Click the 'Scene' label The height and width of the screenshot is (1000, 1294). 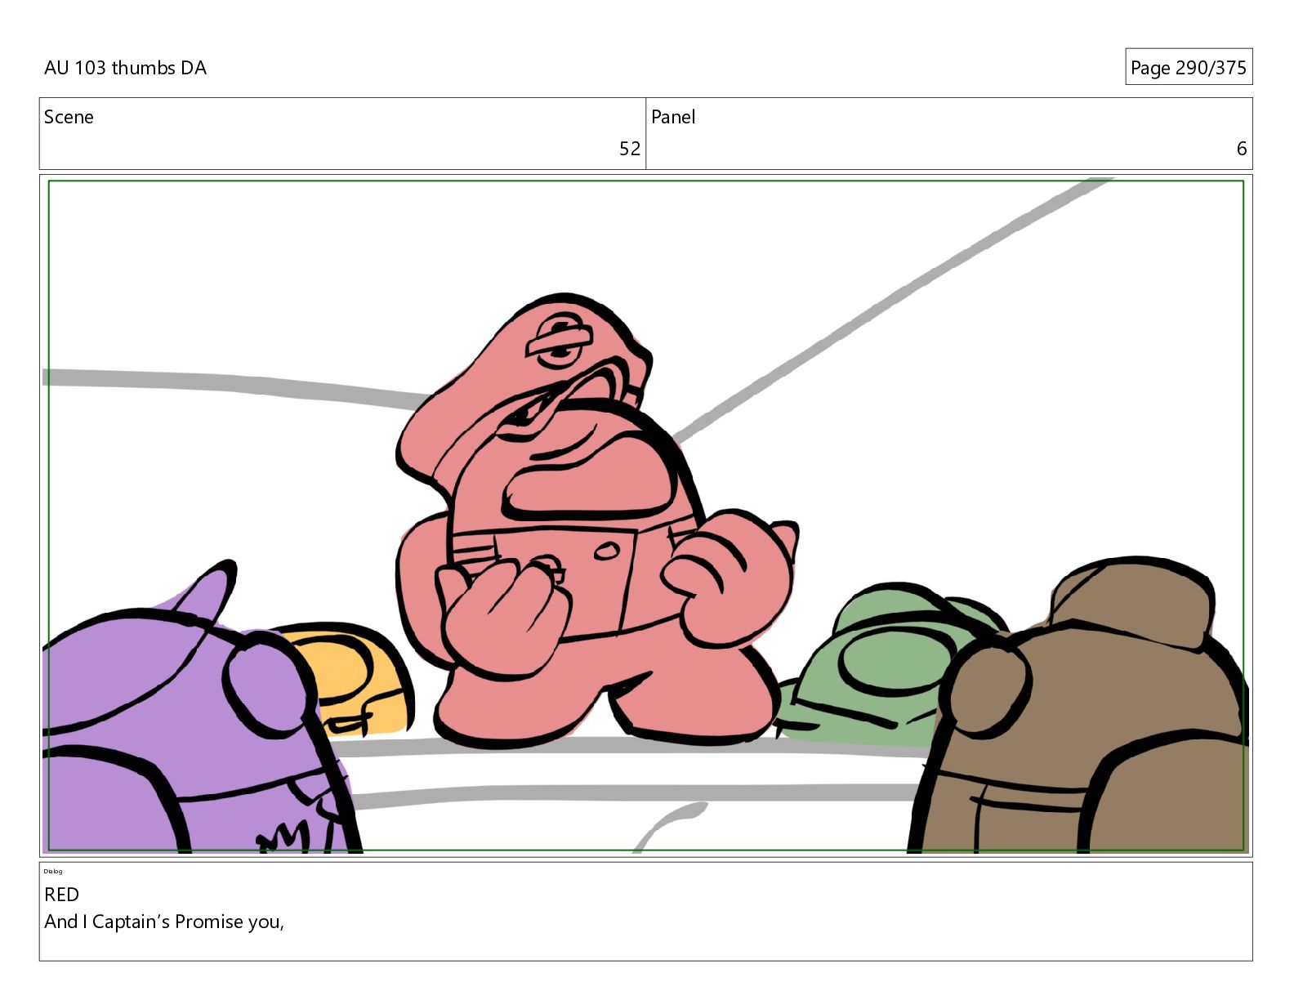(x=69, y=117)
